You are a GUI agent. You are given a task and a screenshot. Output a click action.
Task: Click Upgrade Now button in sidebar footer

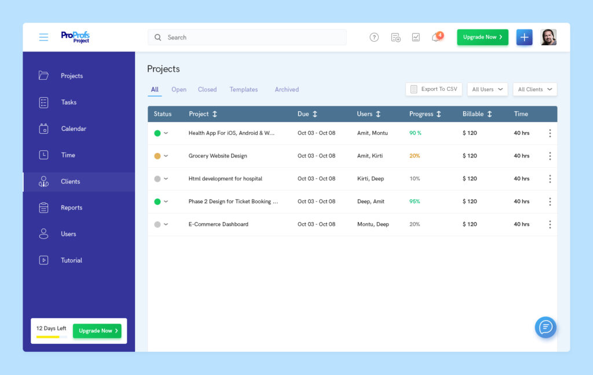pyautogui.click(x=97, y=331)
